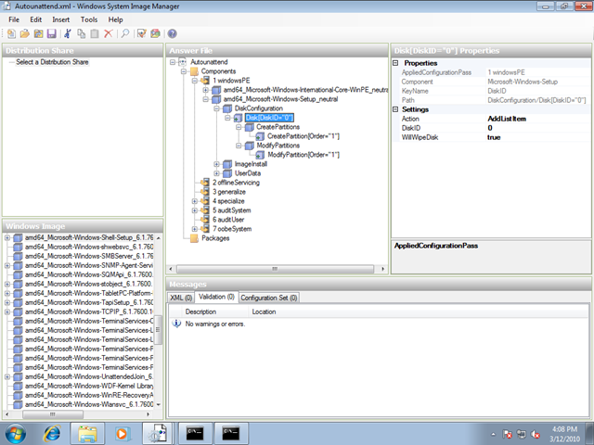
Task: Select the Disk[DiskID="0"] tree node
Action: point(269,118)
